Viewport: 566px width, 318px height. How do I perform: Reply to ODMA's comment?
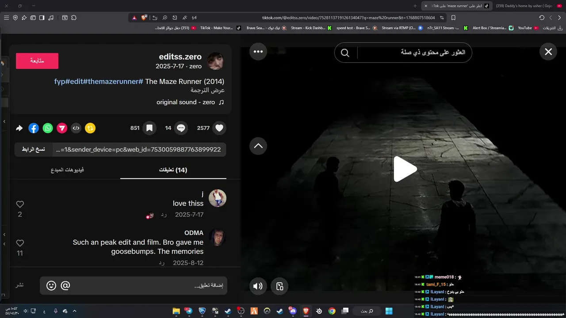pos(162,263)
